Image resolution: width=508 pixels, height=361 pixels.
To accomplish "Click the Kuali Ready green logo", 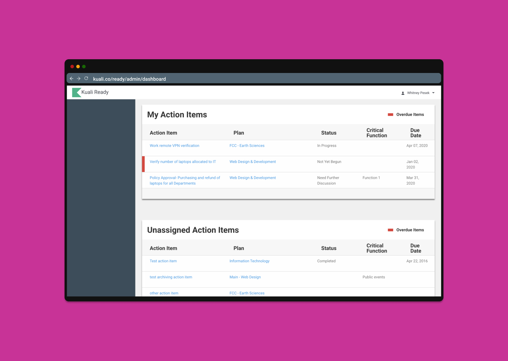I will (x=77, y=92).
